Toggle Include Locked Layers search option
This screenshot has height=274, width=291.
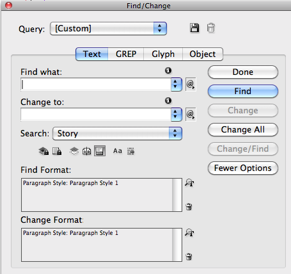coord(43,151)
